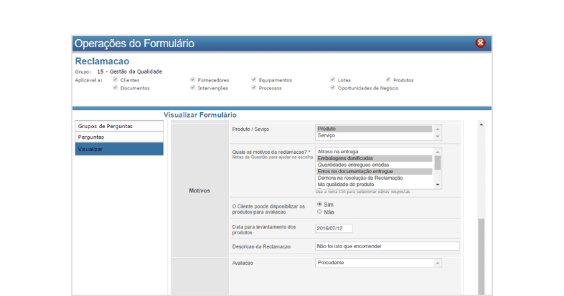The height and width of the screenshot is (296, 564).
Task: Select the Não radio button
Action: pos(320,212)
